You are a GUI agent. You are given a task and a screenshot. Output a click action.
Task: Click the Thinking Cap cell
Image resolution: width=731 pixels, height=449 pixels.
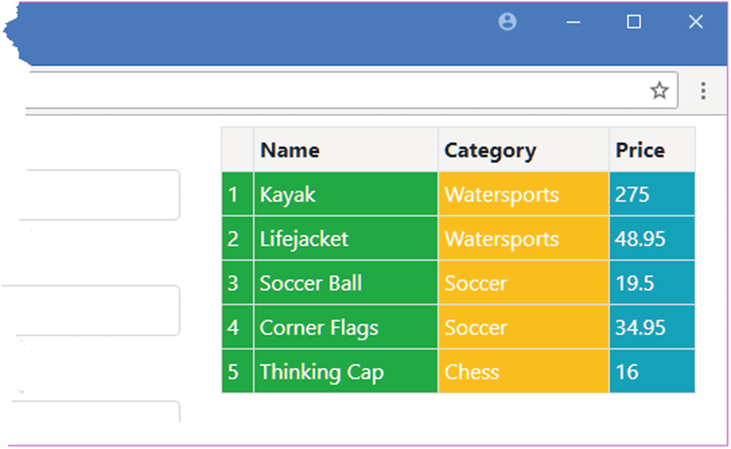(x=322, y=372)
